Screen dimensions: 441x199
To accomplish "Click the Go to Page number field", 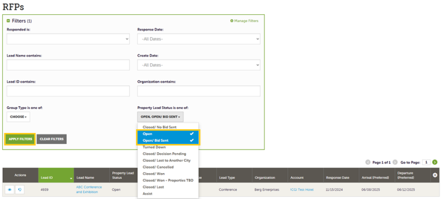I will [426, 162].
